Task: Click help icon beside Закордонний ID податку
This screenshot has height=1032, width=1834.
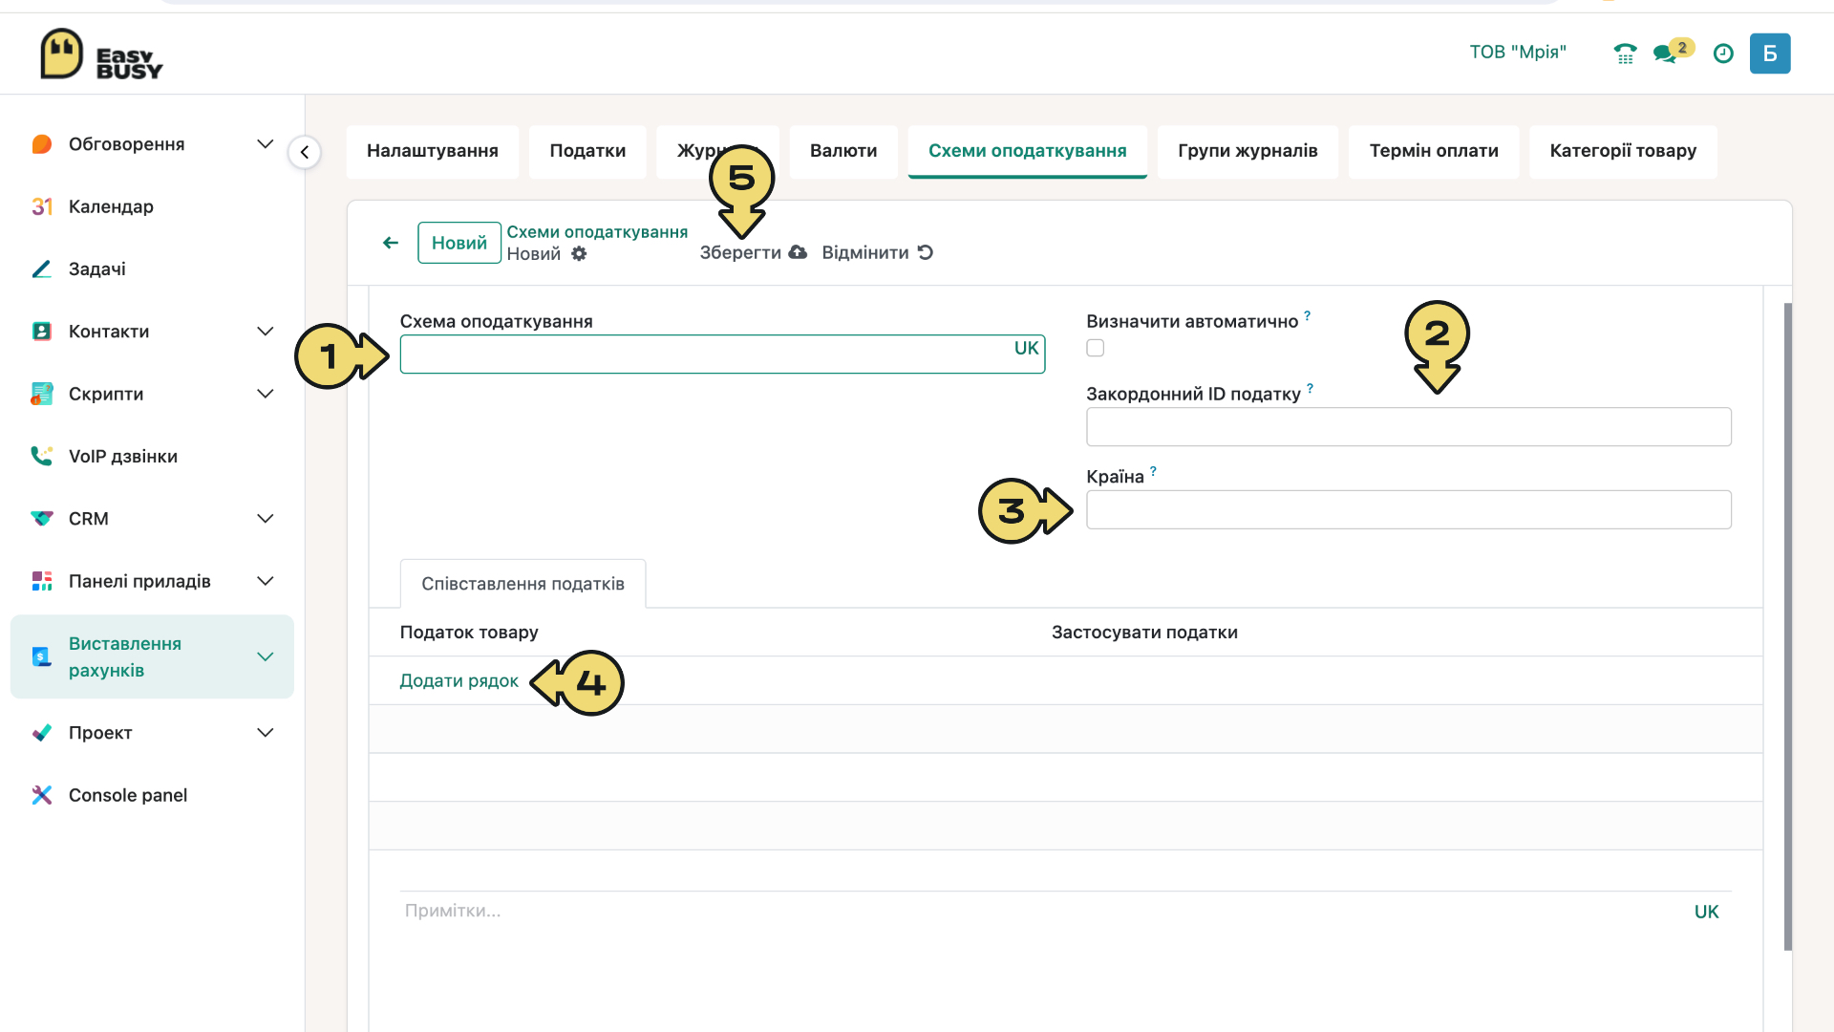Action: click(1310, 388)
